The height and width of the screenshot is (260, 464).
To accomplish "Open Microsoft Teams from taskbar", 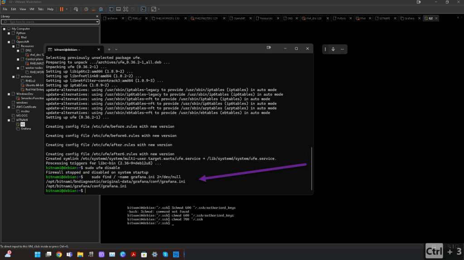I will (69, 255).
